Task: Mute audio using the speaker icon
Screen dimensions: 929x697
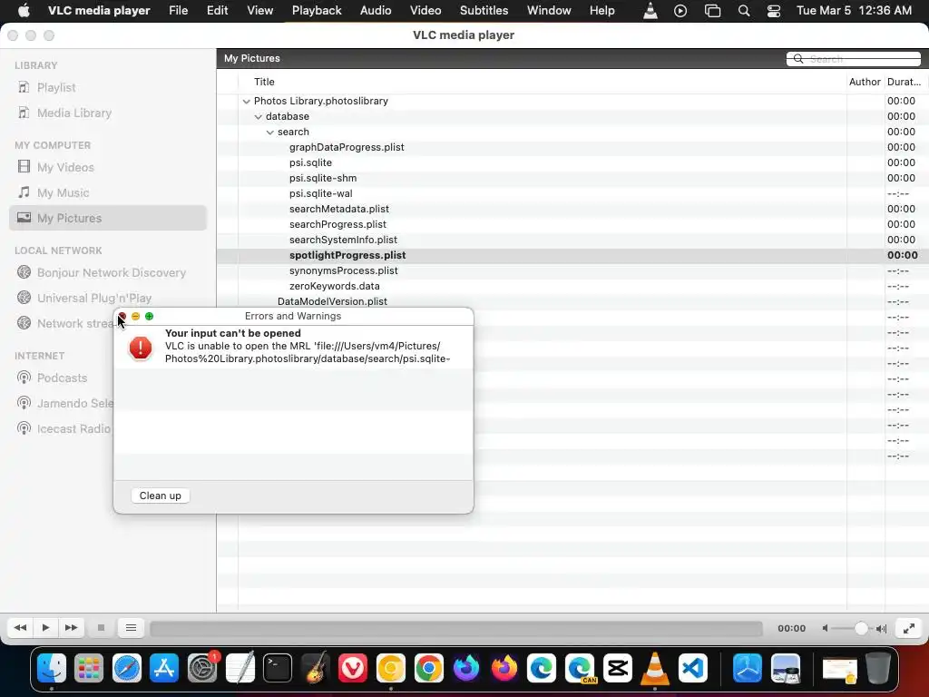Action: tap(825, 628)
